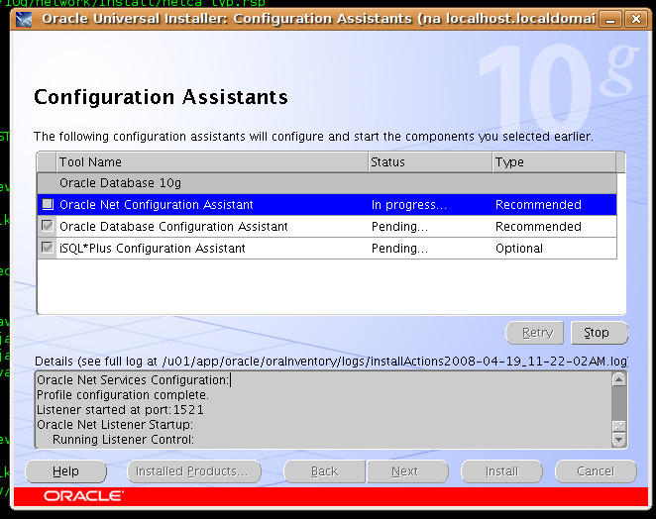This screenshot has width=656, height=519.
Task: Go Back to the previous step
Action: 325,471
